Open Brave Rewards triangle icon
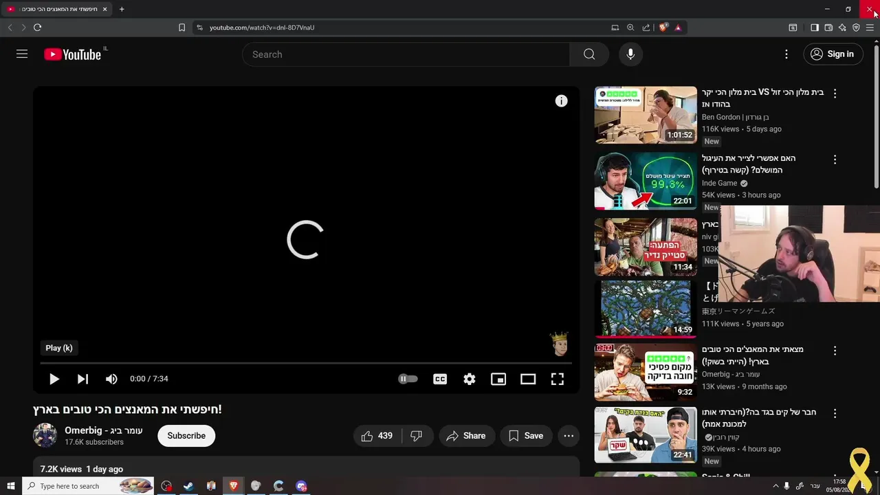This screenshot has height=495, width=880. click(x=678, y=27)
